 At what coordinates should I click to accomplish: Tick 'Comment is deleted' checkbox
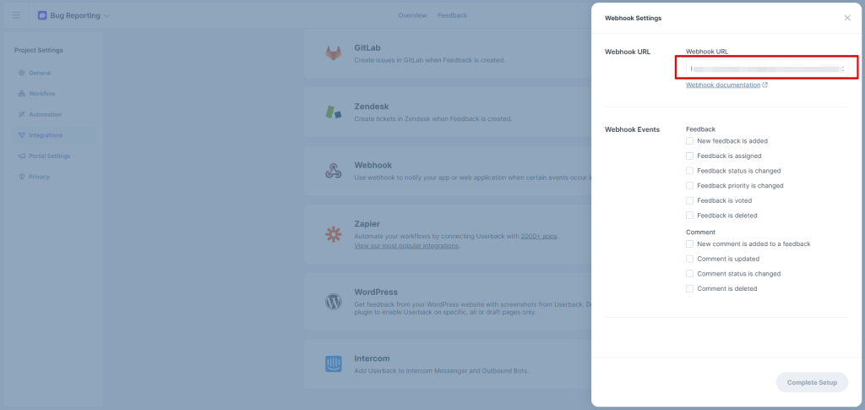(x=690, y=288)
